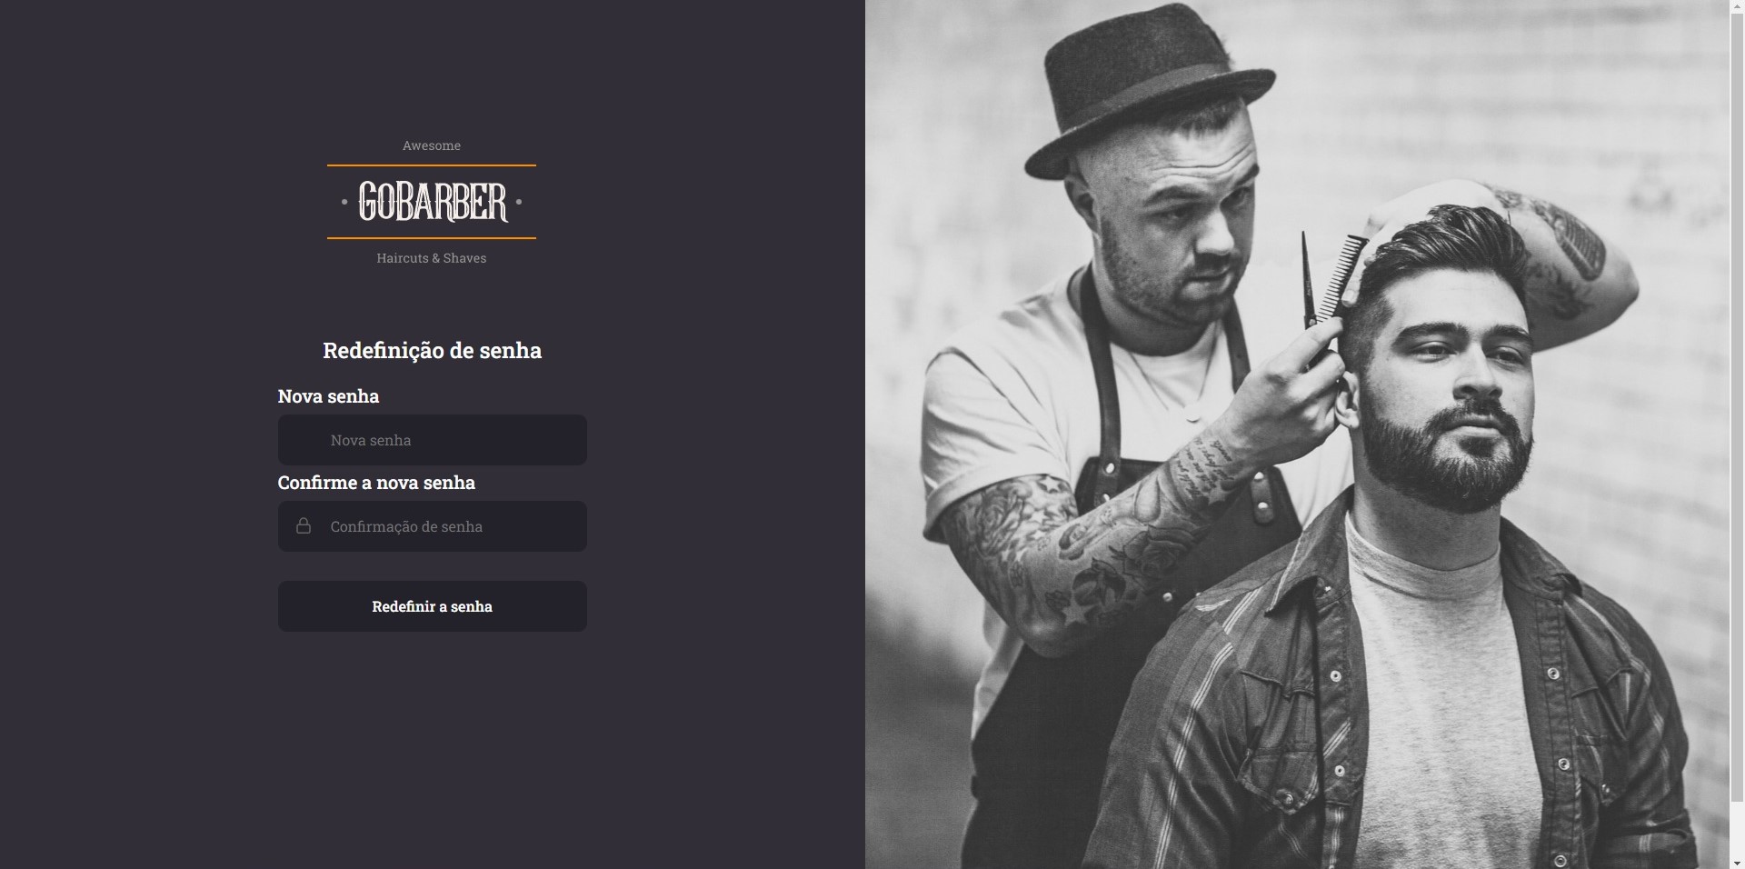Click the empty icon area in Nova senha field
Viewport: 1745px width, 869px height.
pyautogui.click(x=304, y=440)
